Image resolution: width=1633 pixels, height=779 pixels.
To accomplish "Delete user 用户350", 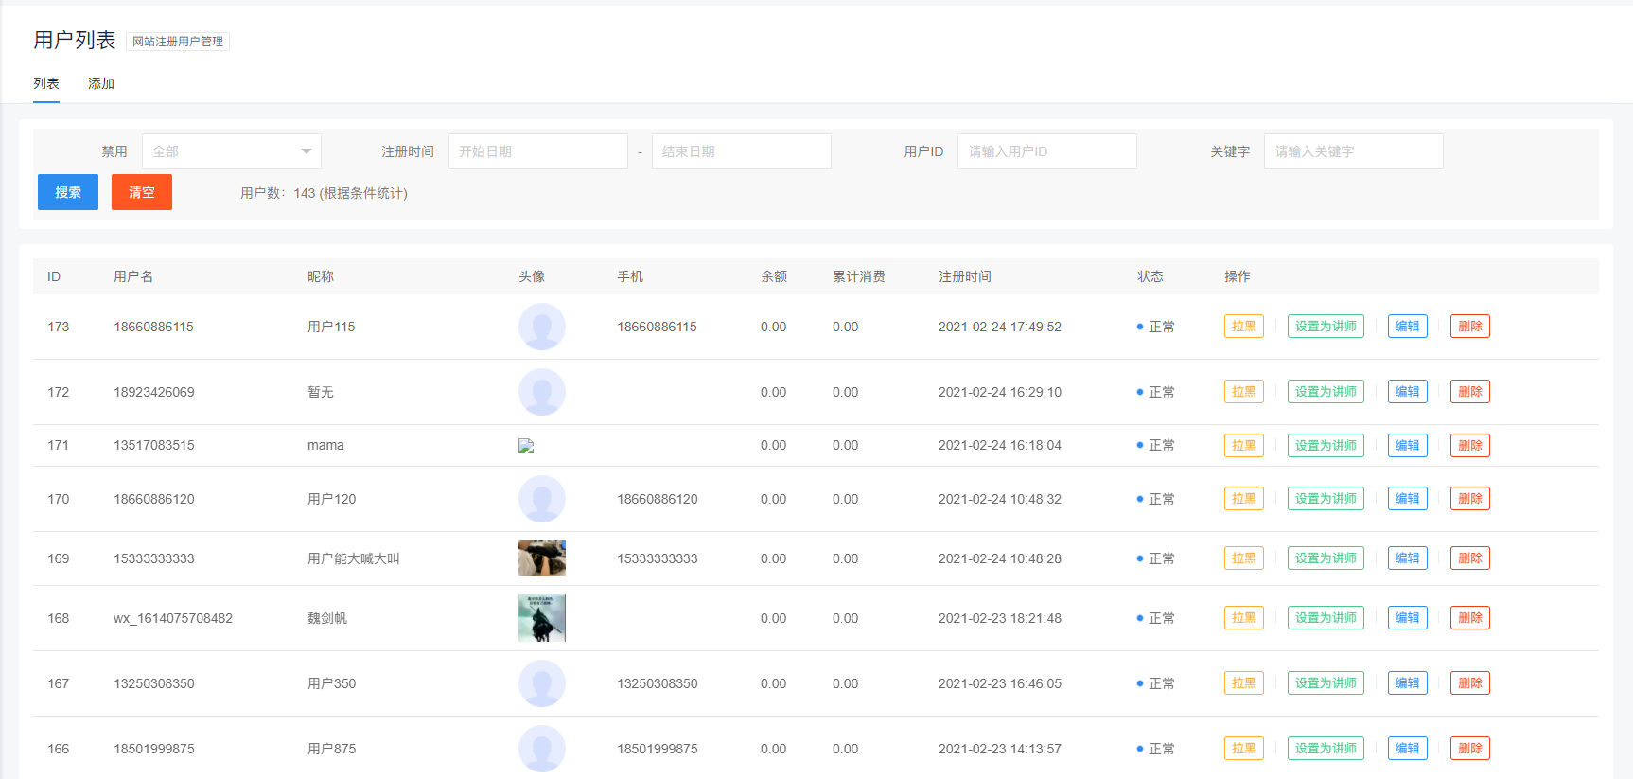I will [1470, 683].
